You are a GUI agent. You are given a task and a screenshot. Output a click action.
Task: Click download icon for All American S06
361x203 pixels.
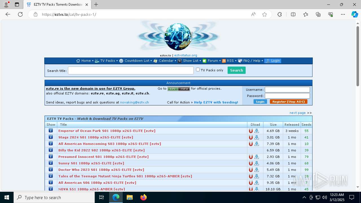point(257,183)
